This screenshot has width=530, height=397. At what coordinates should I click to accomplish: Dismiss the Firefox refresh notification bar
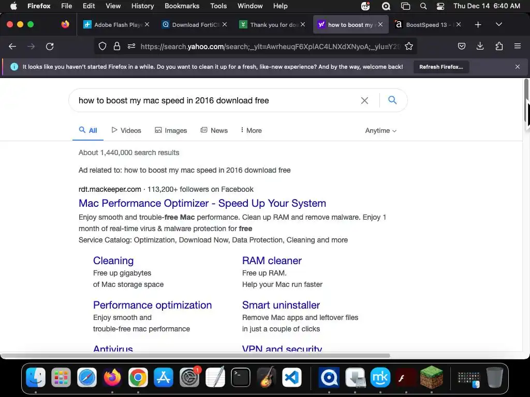coord(517,67)
